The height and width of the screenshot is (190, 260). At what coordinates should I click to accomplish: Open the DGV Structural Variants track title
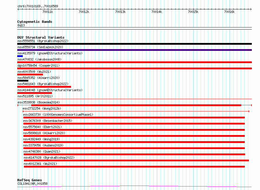coord(41,37)
